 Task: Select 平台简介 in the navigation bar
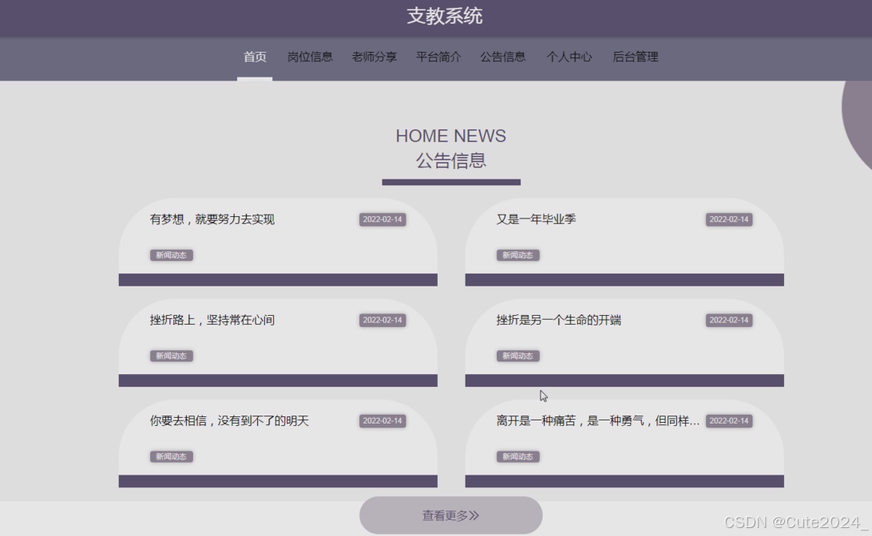[438, 57]
